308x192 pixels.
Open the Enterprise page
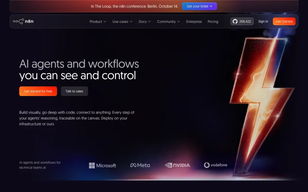tap(194, 22)
